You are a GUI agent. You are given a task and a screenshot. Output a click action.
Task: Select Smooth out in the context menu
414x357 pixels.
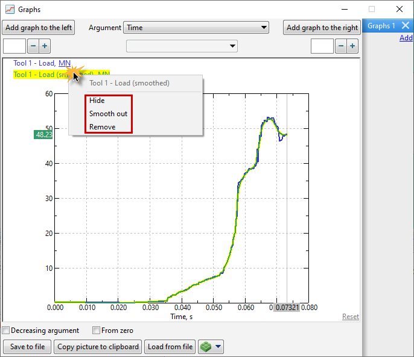108,114
